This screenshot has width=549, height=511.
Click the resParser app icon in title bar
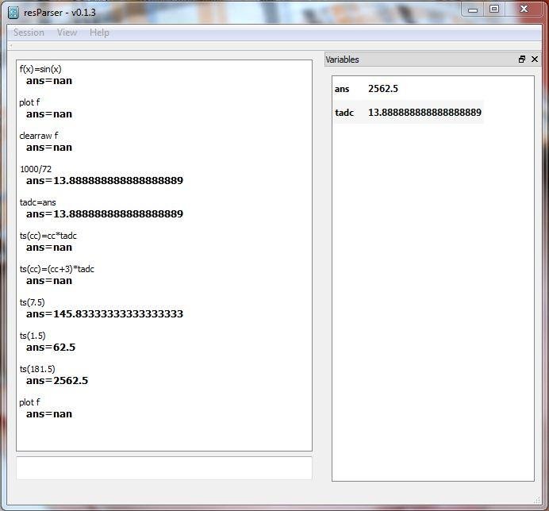pos(13,13)
